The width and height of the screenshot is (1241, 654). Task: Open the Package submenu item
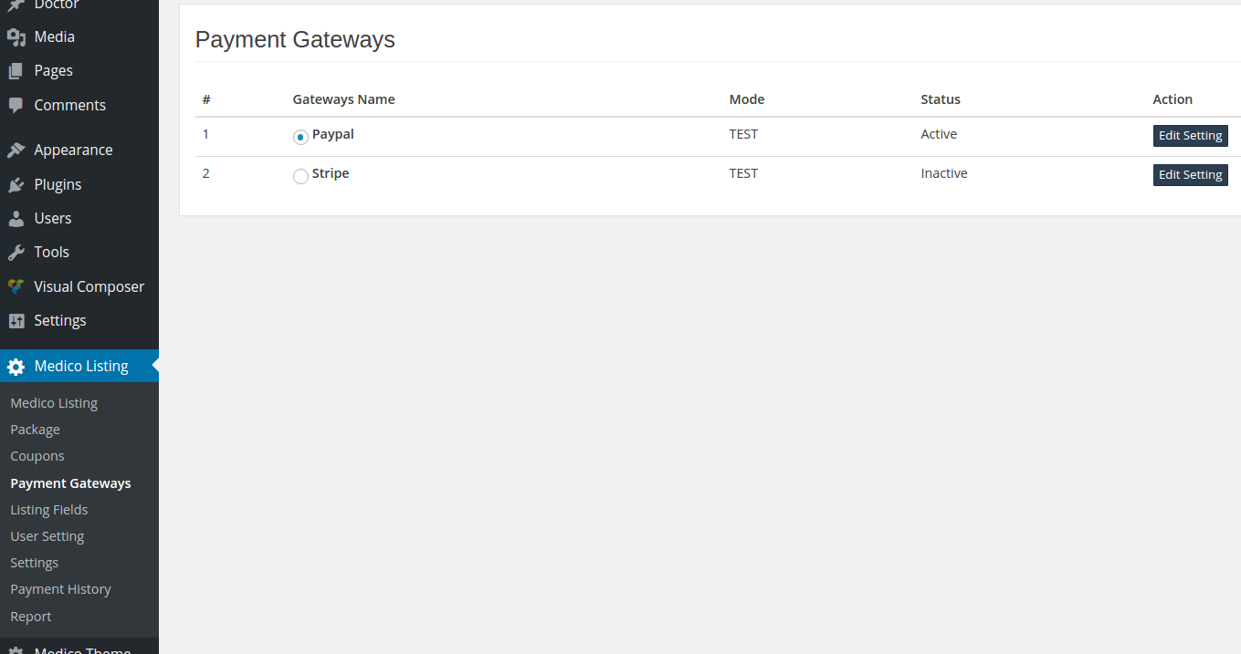tap(35, 430)
